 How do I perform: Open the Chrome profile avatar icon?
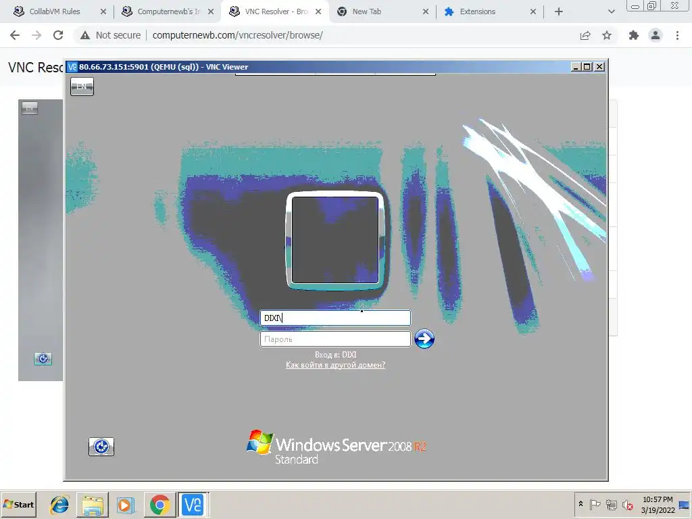pos(656,35)
